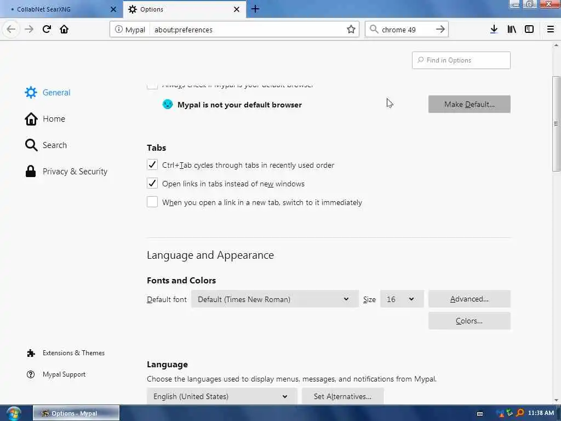Select the Options tab

click(185, 9)
